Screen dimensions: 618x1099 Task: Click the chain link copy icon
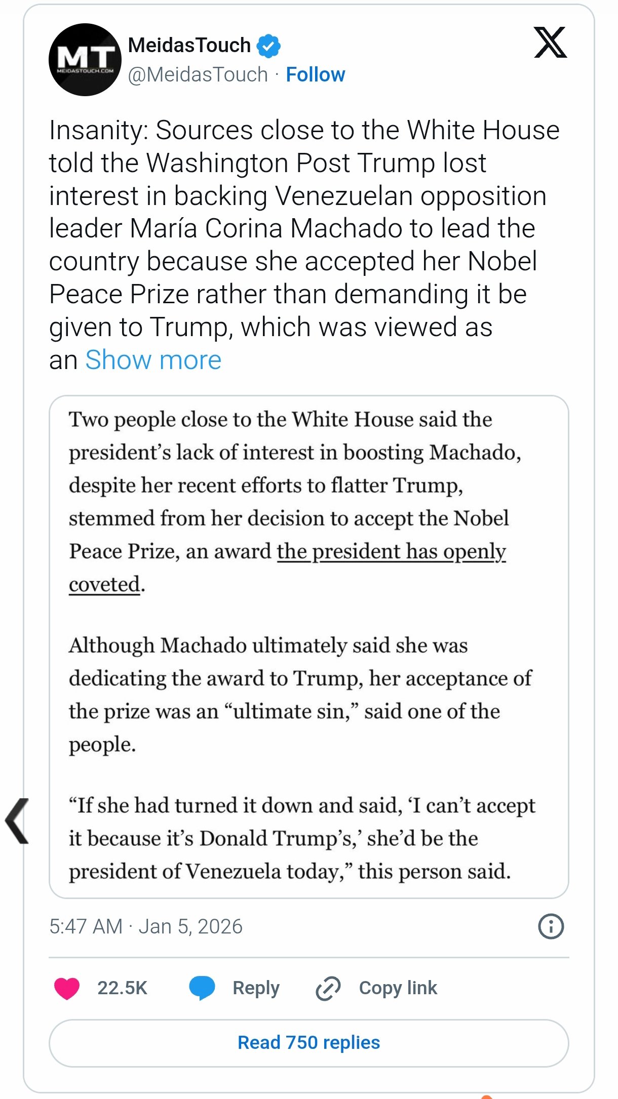[328, 988]
